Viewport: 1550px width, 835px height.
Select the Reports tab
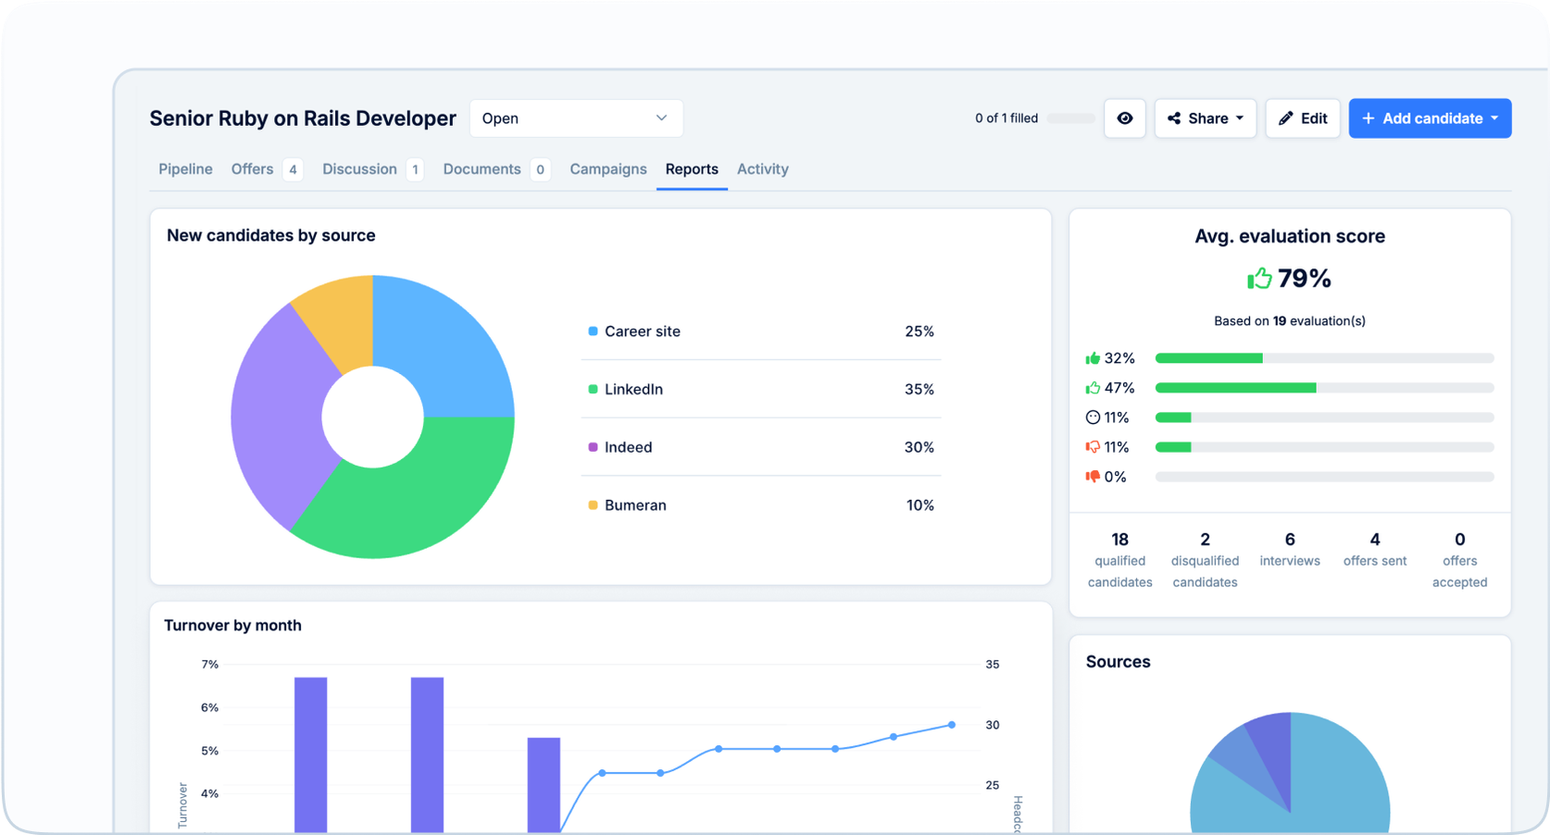pos(692,169)
